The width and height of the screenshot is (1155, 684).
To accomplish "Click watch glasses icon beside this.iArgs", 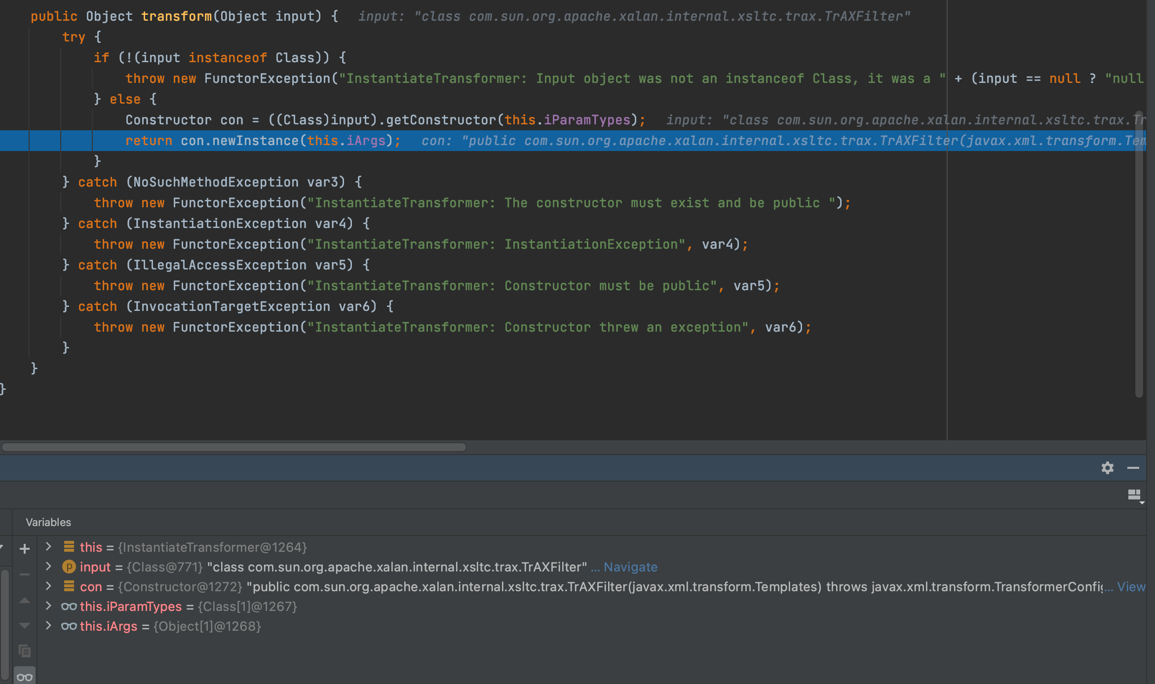I will click(69, 626).
